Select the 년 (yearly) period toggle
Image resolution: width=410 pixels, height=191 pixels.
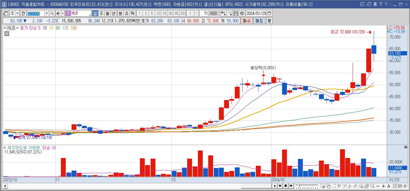coord(113,13)
